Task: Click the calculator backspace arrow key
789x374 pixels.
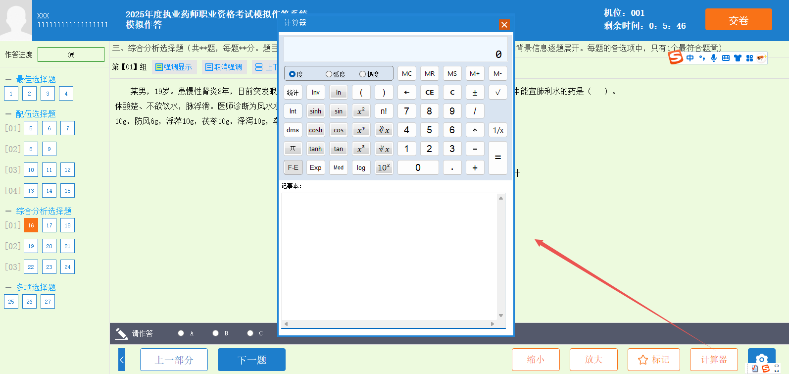Action: click(x=406, y=93)
